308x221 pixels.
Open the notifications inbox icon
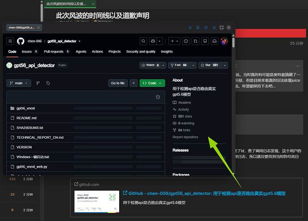point(215,41)
